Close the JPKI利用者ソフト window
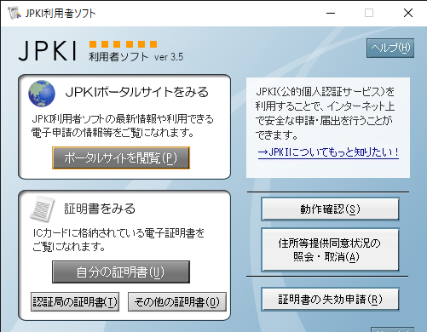The image size is (427, 332). tap(408, 13)
